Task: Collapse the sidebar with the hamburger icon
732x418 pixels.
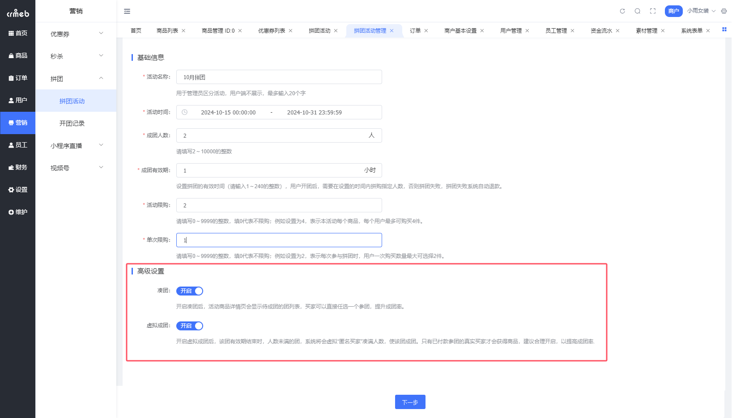Action: [x=127, y=11]
